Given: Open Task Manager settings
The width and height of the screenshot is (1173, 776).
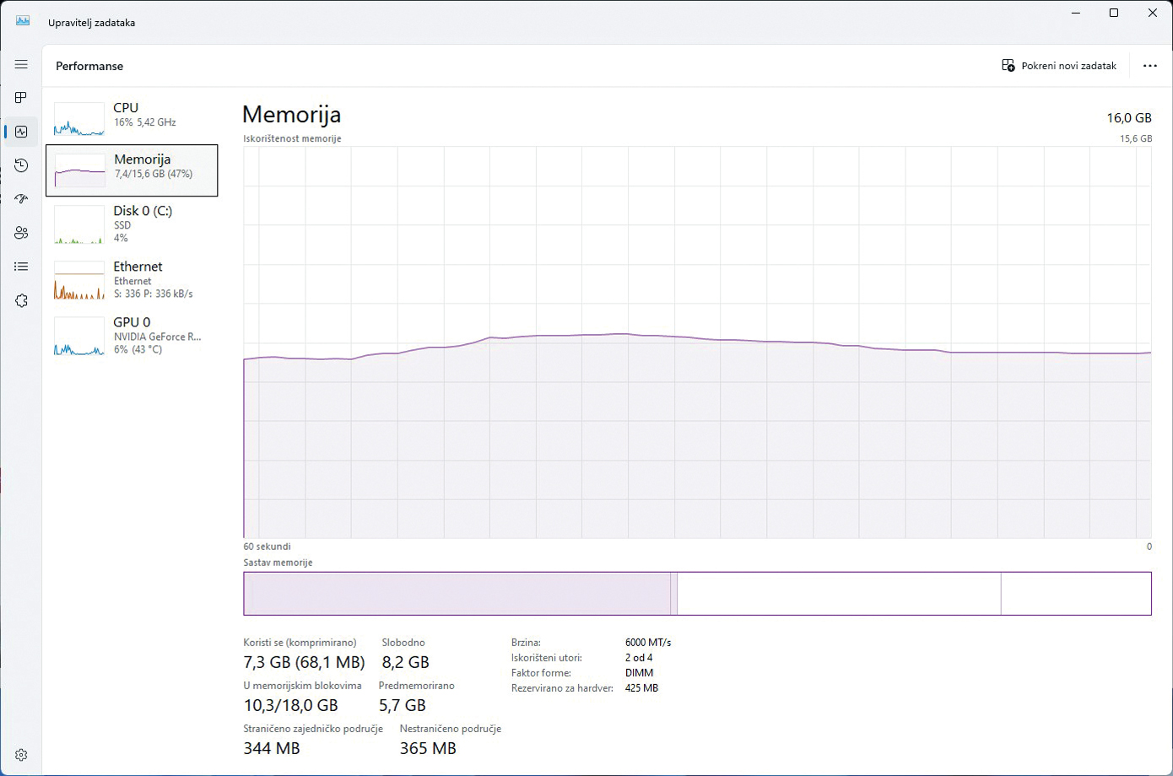Looking at the screenshot, I should (x=20, y=754).
